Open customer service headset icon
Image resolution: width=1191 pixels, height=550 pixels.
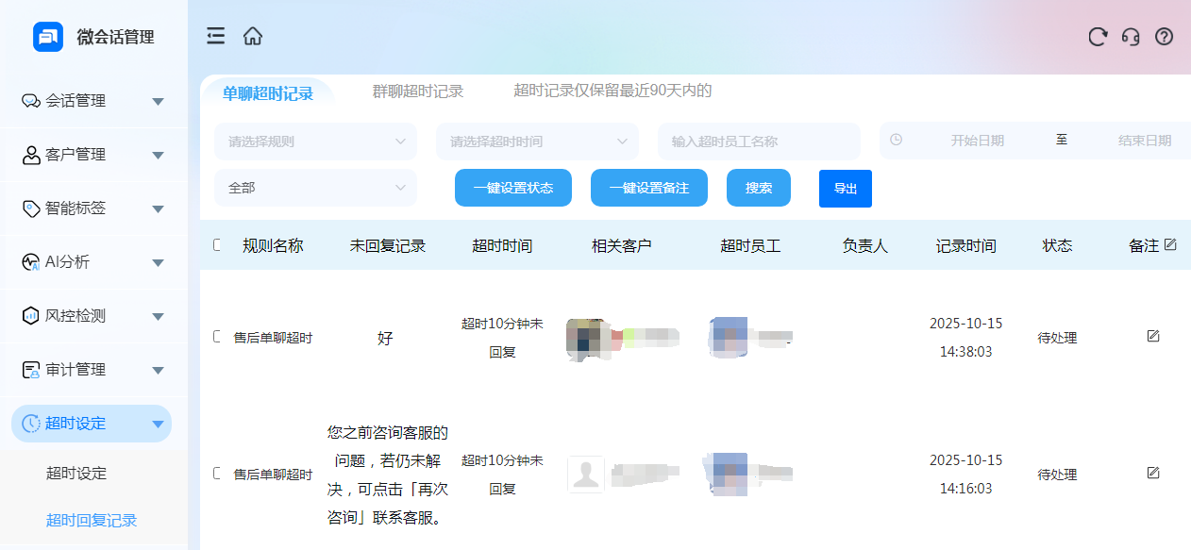coord(1131,37)
